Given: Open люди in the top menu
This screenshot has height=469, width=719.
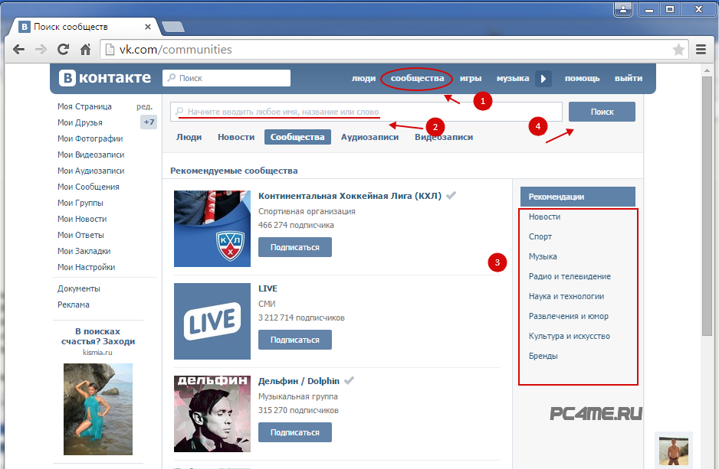Looking at the screenshot, I should click(x=363, y=78).
